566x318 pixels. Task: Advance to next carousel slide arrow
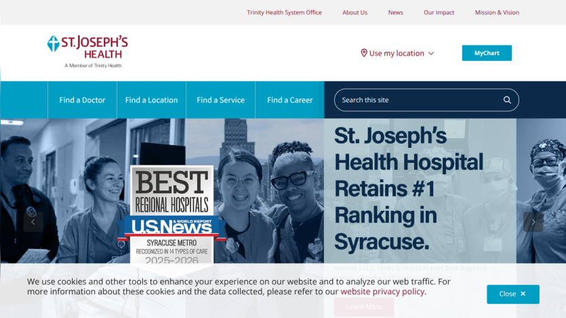click(533, 222)
